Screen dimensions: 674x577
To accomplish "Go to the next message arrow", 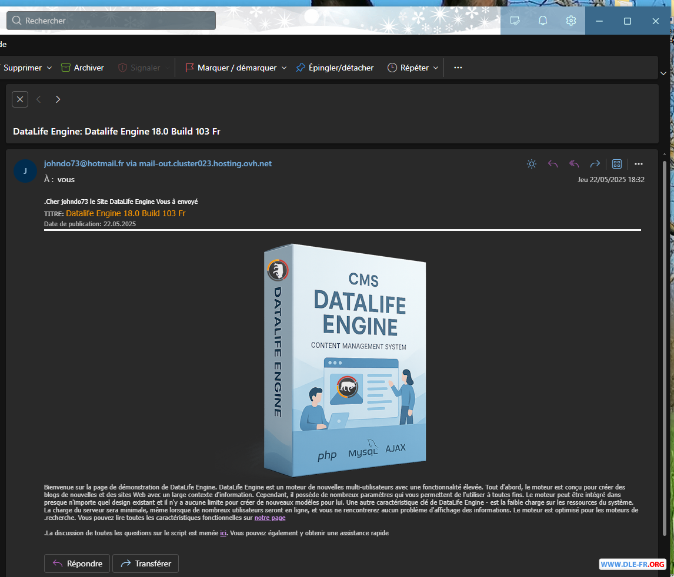I will 58,99.
